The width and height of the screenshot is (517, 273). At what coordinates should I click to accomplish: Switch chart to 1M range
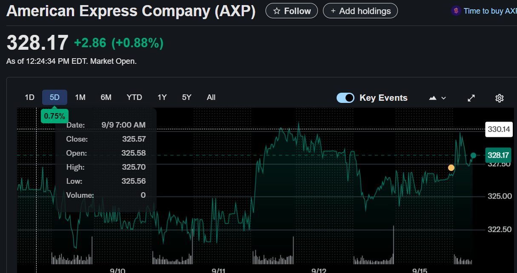(80, 97)
